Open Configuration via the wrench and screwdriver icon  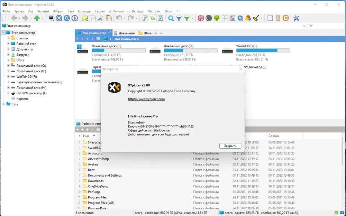pyautogui.click(x=296, y=18)
